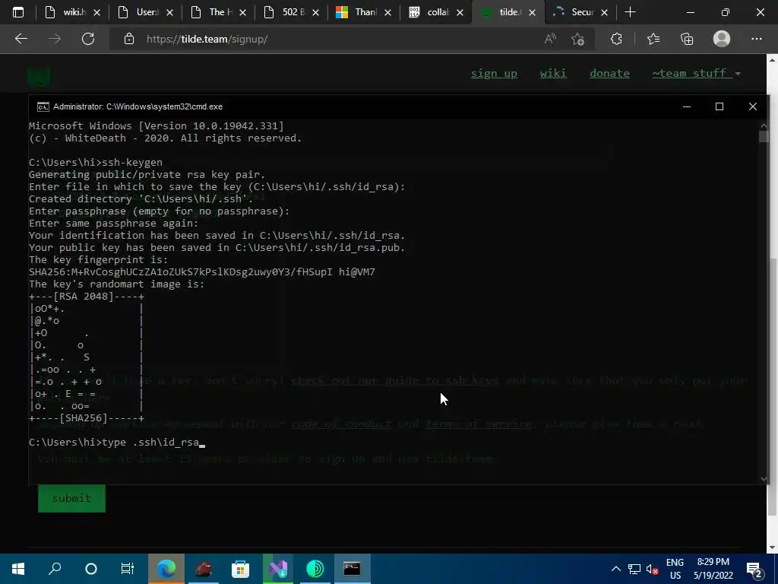Open the browser profile avatar

click(722, 39)
